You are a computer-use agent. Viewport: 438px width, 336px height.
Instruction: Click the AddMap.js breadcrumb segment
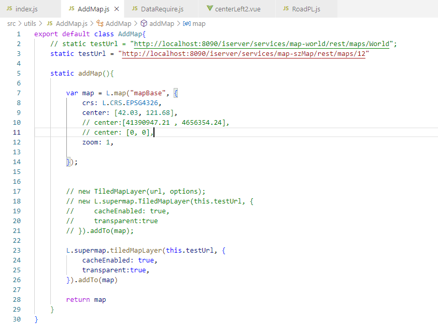[x=72, y=24]
